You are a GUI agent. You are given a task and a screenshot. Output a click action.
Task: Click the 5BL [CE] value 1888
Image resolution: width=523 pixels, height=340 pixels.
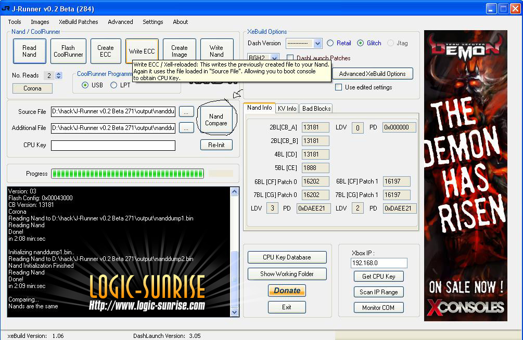[315, 168]
